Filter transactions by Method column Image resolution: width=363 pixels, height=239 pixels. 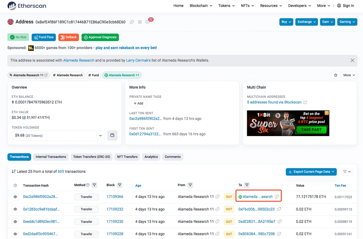[94, 185]
